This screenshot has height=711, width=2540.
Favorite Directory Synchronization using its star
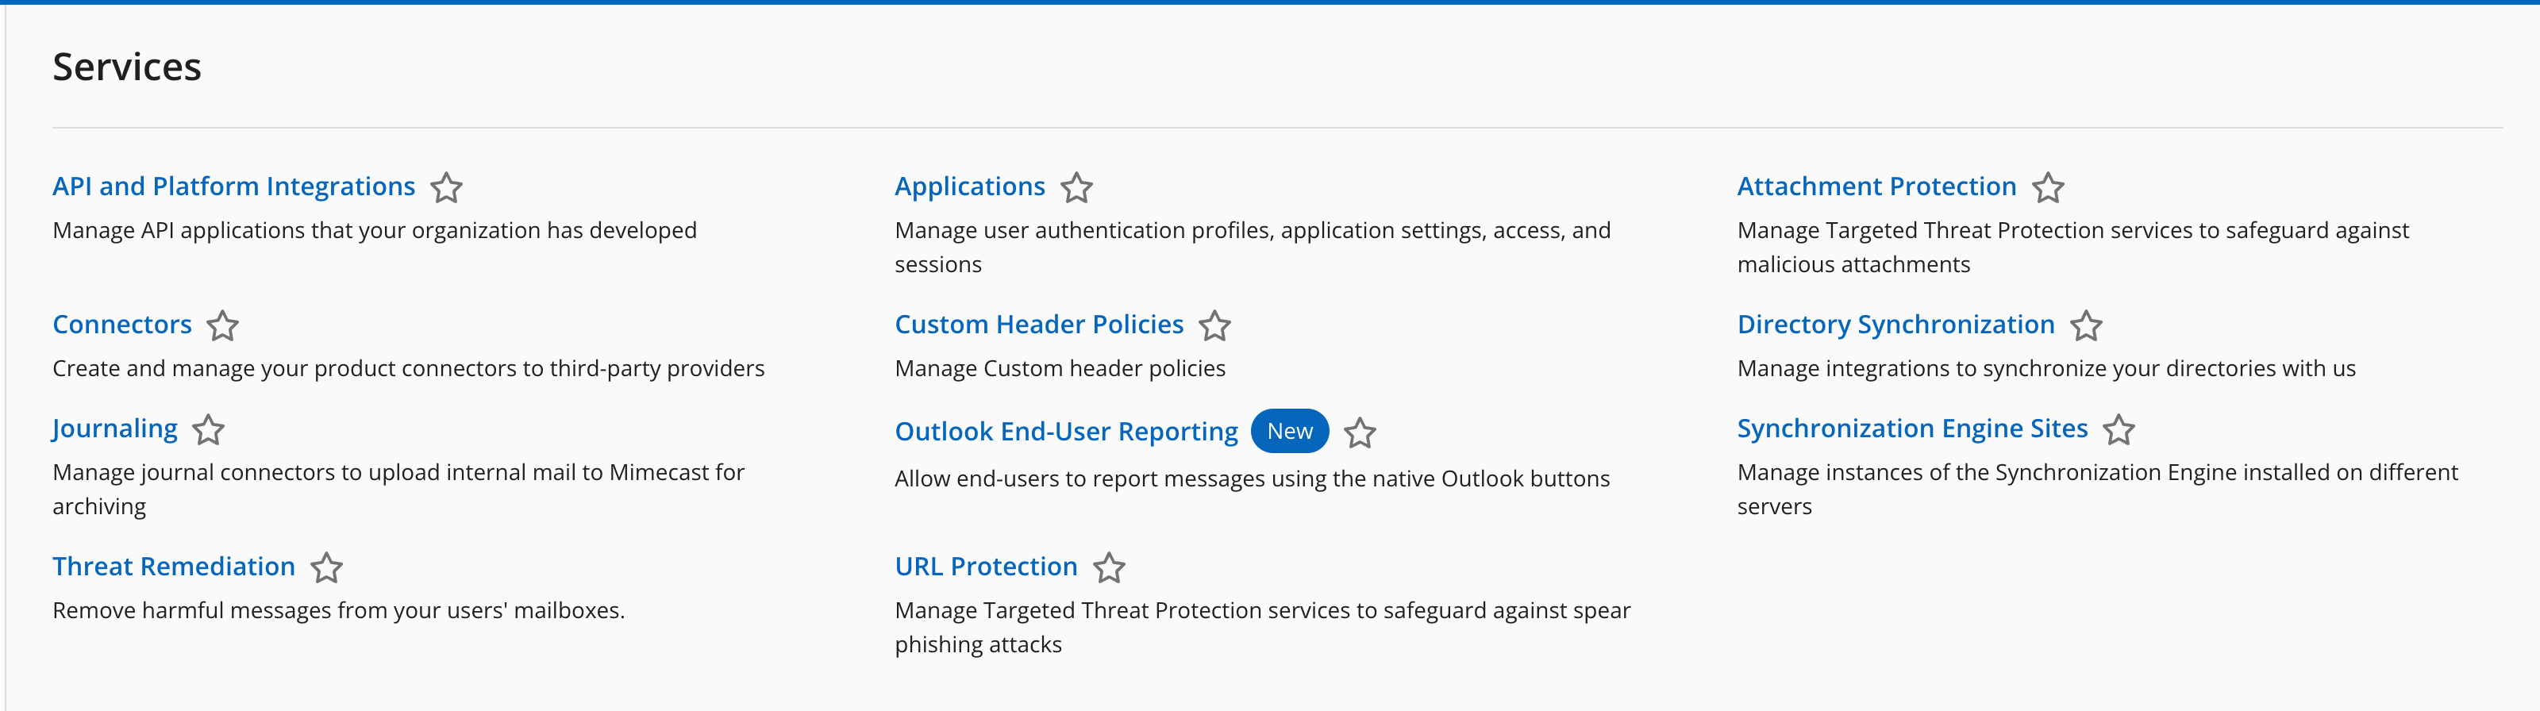click(2087, 325)
